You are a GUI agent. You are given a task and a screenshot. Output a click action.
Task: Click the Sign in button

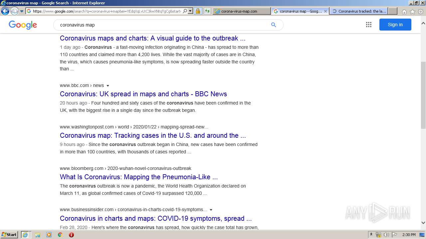coord(395,25)
